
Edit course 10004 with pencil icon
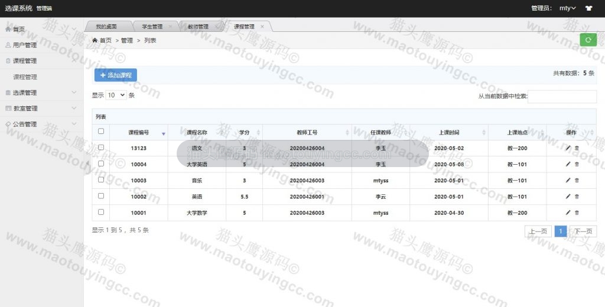tap(568, 164)
